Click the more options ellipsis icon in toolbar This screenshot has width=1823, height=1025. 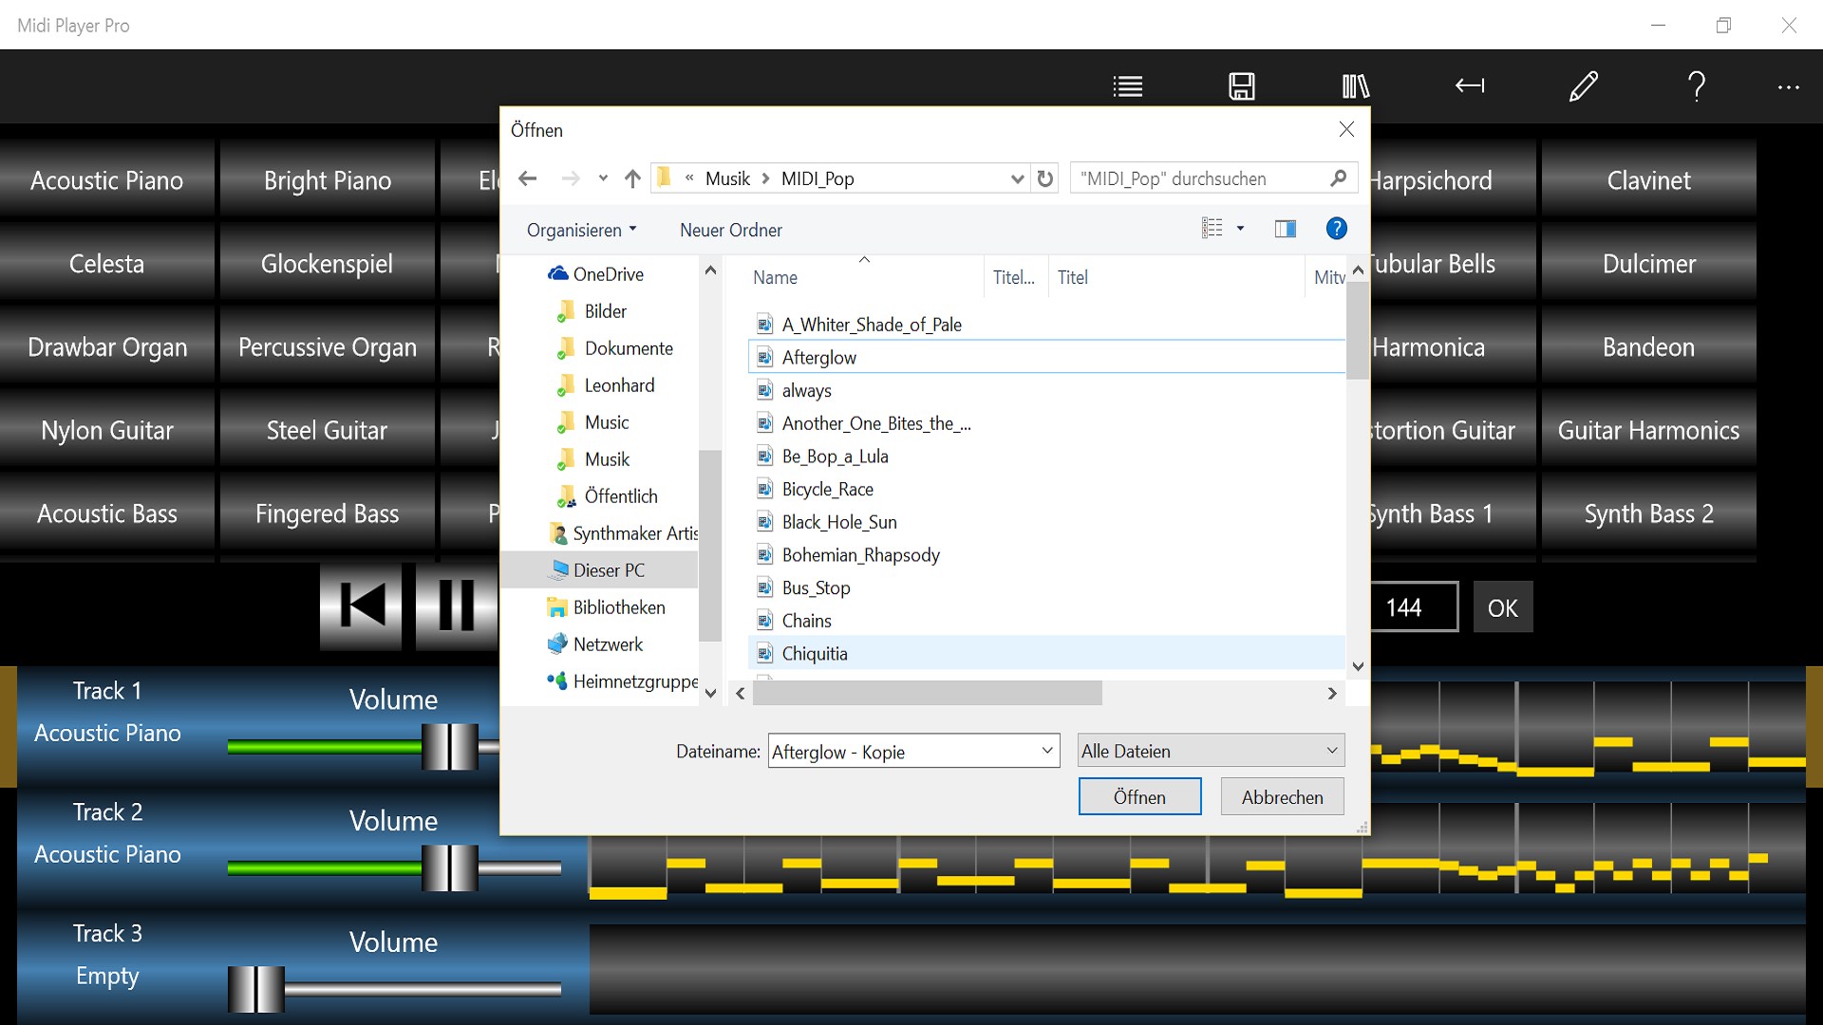(1788, 87)
